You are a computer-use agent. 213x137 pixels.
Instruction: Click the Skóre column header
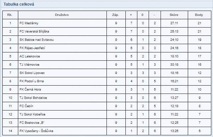[174, 15]
